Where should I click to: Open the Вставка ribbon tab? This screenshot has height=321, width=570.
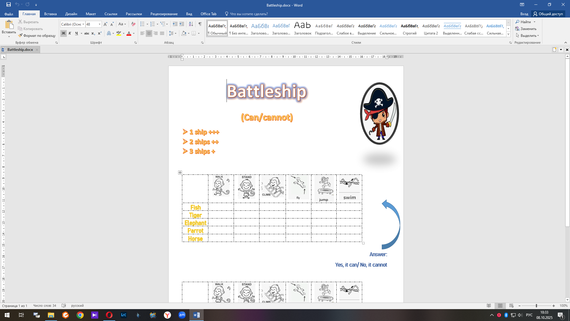tap(50, 14)
